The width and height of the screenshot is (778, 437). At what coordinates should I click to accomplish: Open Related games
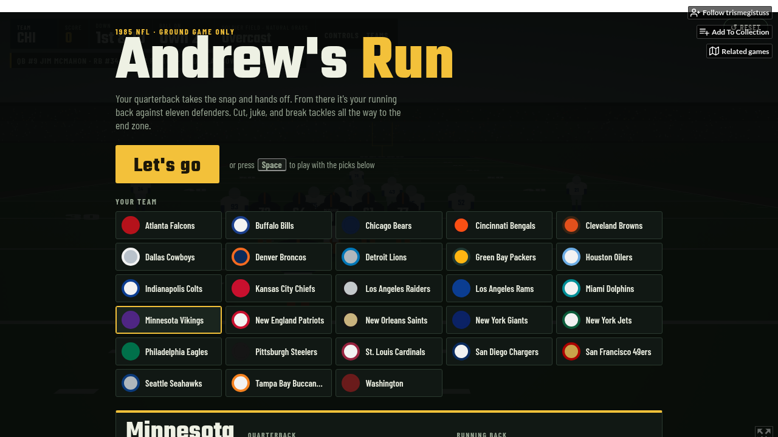[x=739, y=52]
